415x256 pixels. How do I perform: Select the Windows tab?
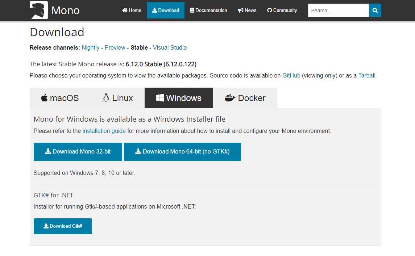pos(179,98)
